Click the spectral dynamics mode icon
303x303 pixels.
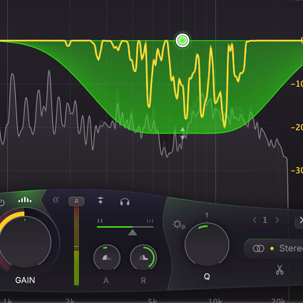tap(25, 200)
